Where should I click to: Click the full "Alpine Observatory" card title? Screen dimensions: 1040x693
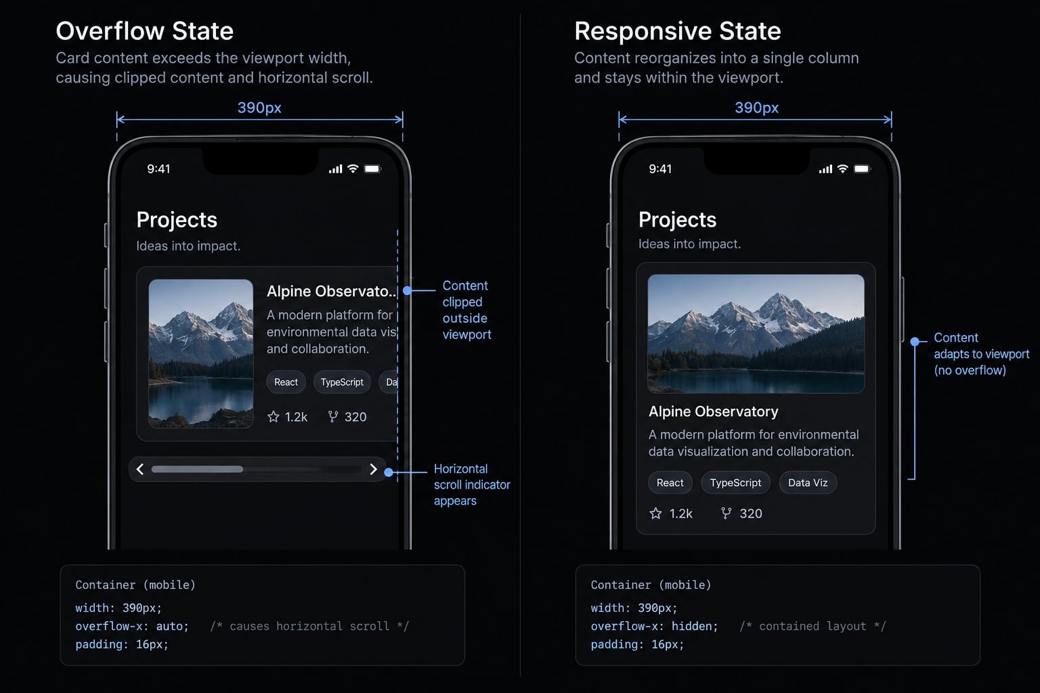714,411
